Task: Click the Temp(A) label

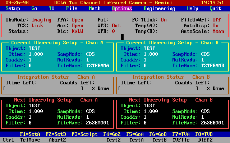Action: [146, 25]
